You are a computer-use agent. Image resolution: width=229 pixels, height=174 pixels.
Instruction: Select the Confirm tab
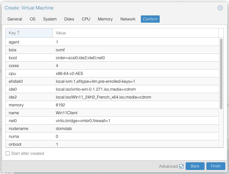click(x=150, y=19)
